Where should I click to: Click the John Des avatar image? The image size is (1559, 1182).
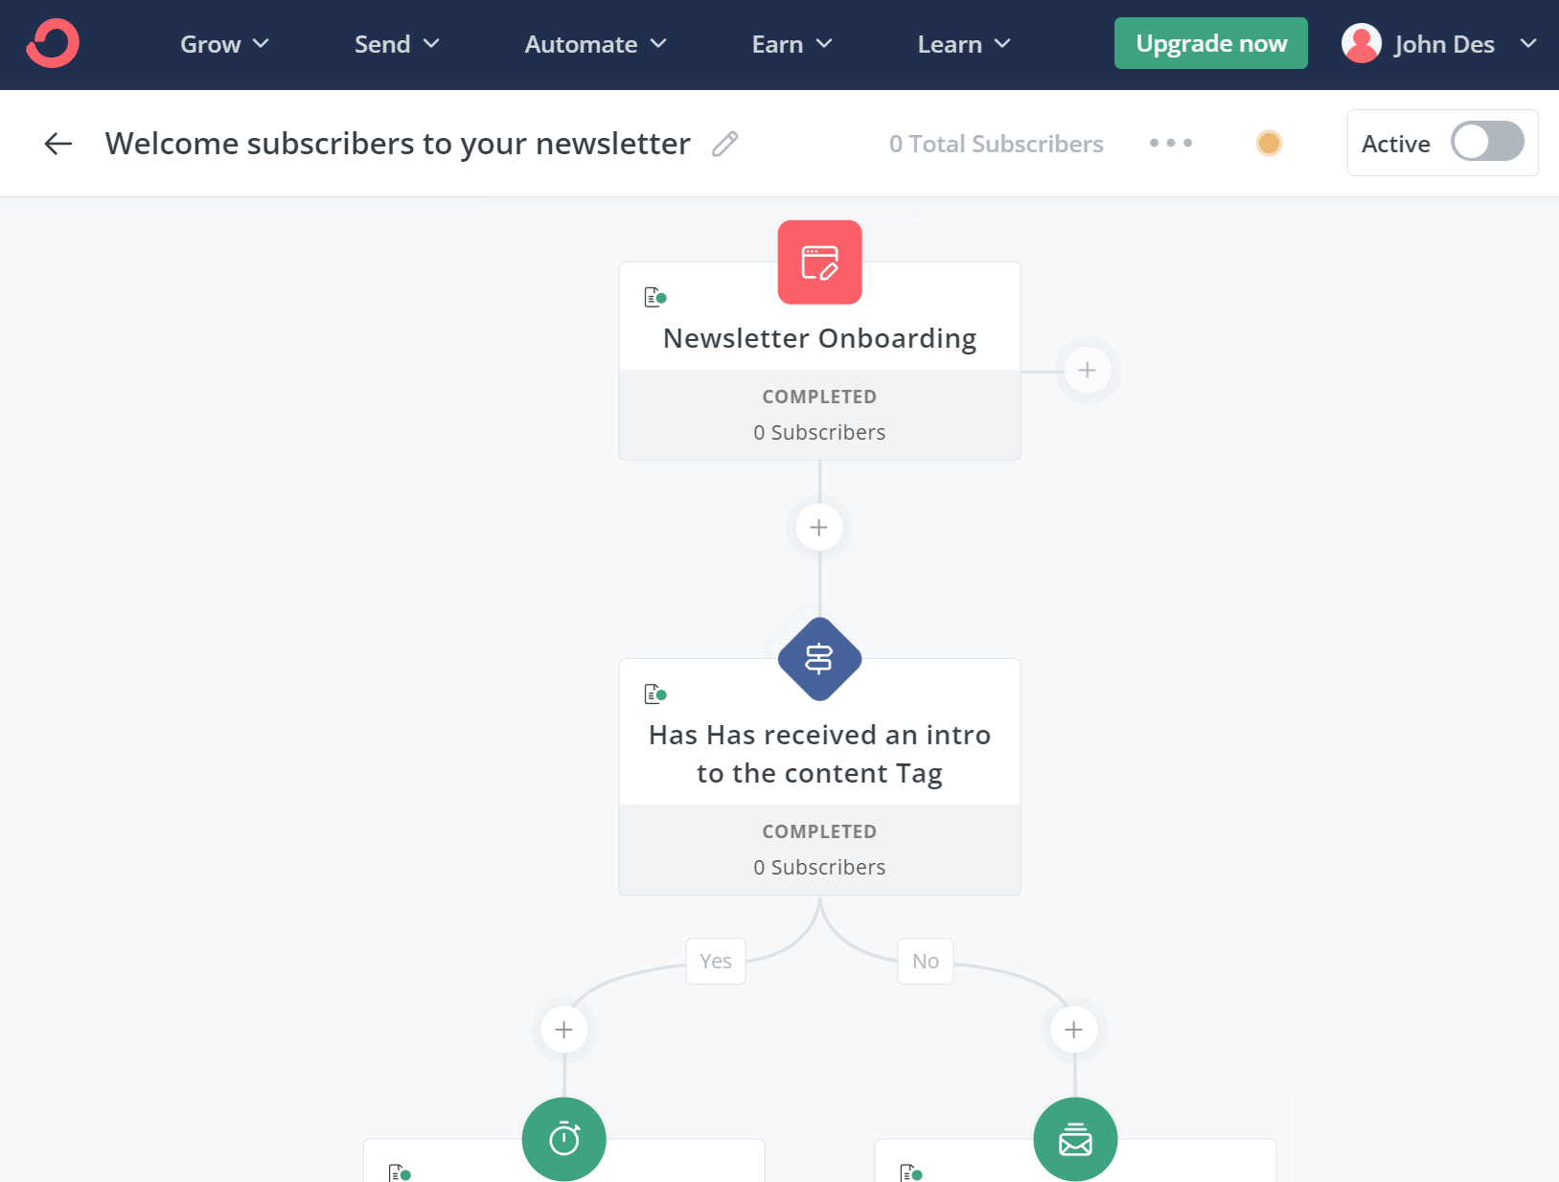point(1362,43)
